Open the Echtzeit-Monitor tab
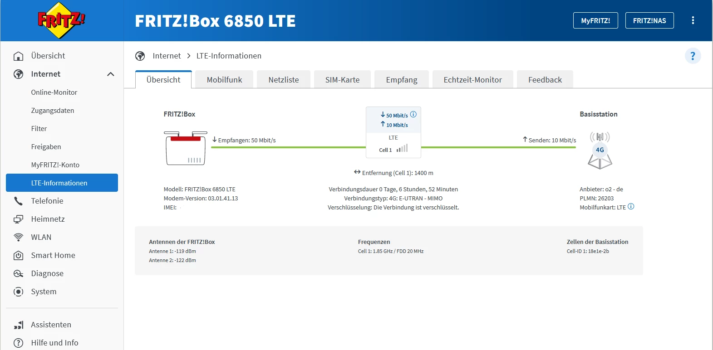This screenshot has height=350, width=713. coord(473,80)
